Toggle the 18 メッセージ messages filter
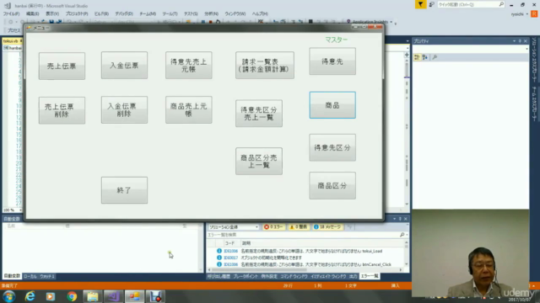This screenshot has height=303, width=540. coord(327,227)
